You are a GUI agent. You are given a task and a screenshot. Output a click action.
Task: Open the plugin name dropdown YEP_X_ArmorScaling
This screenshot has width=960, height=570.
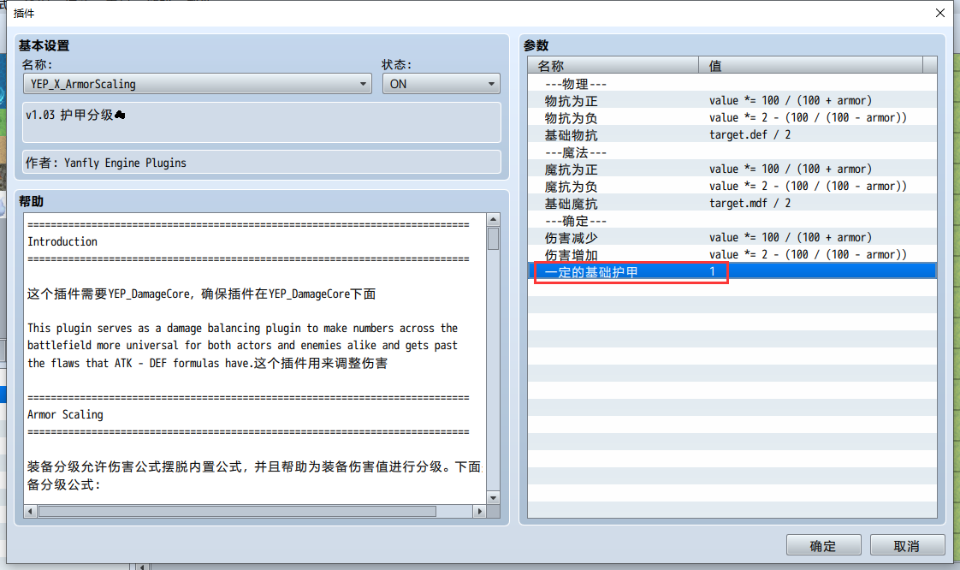tap(197, 84)
